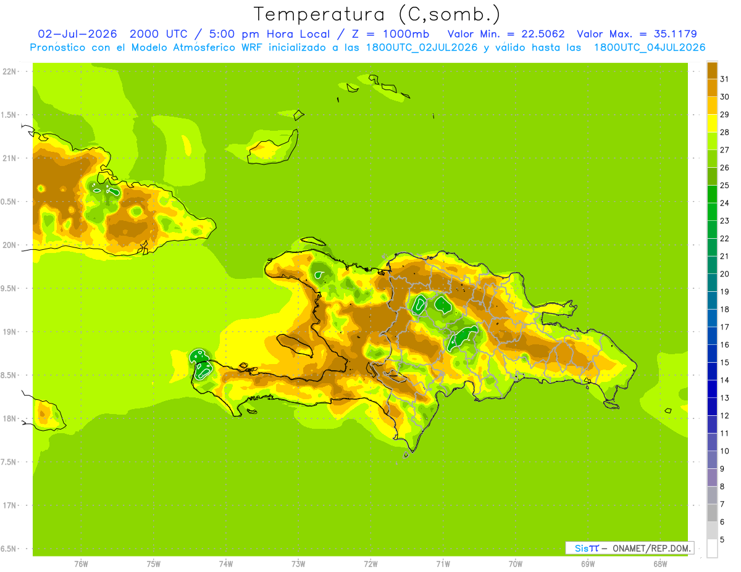
Task: Pick the legend color band between 12 and 13
Action: click(x=712, y=407)
